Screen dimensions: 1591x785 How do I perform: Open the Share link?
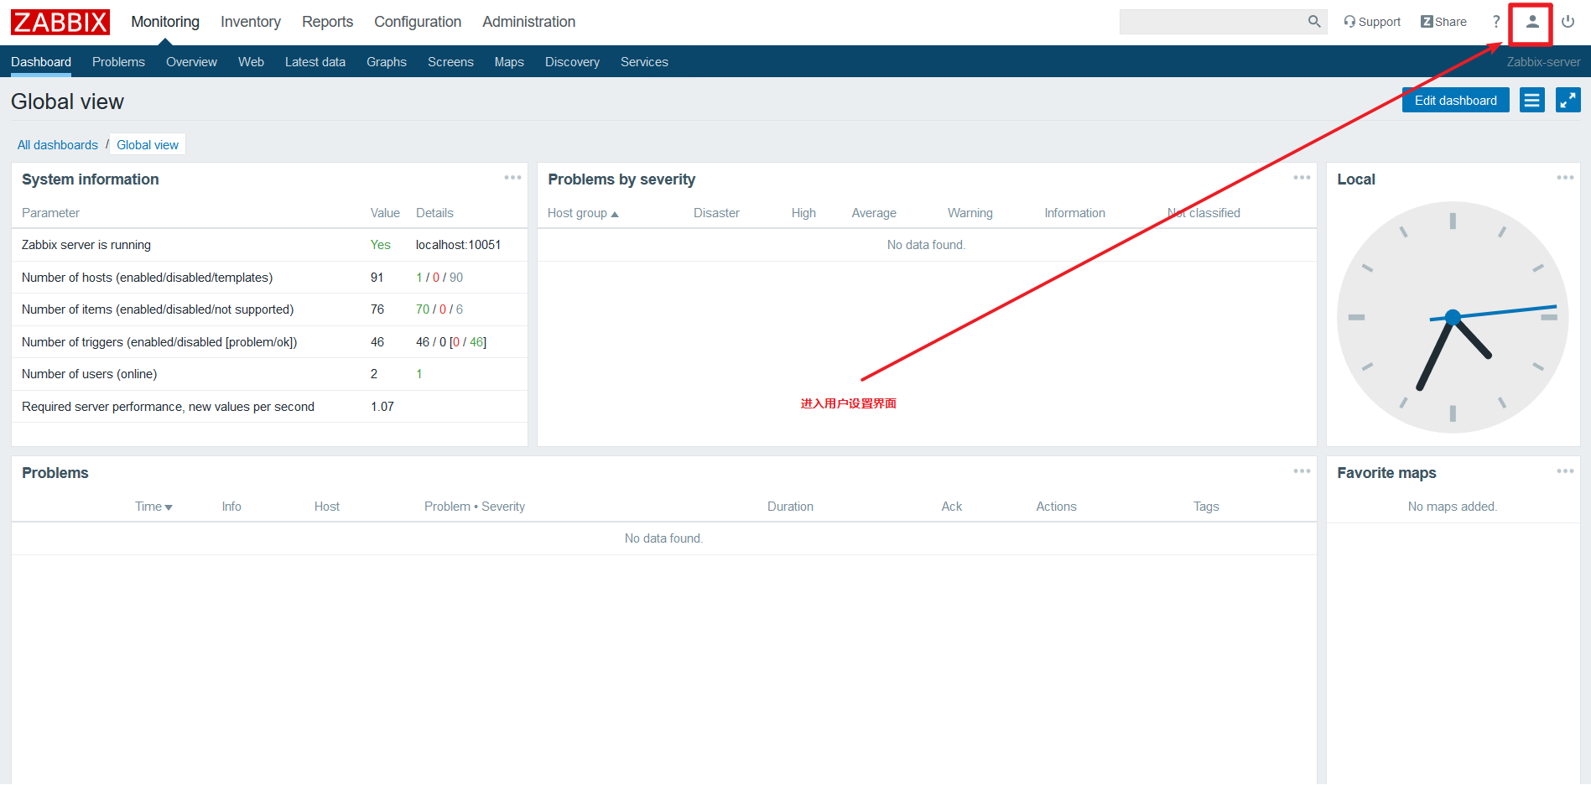click(1443, 22)
